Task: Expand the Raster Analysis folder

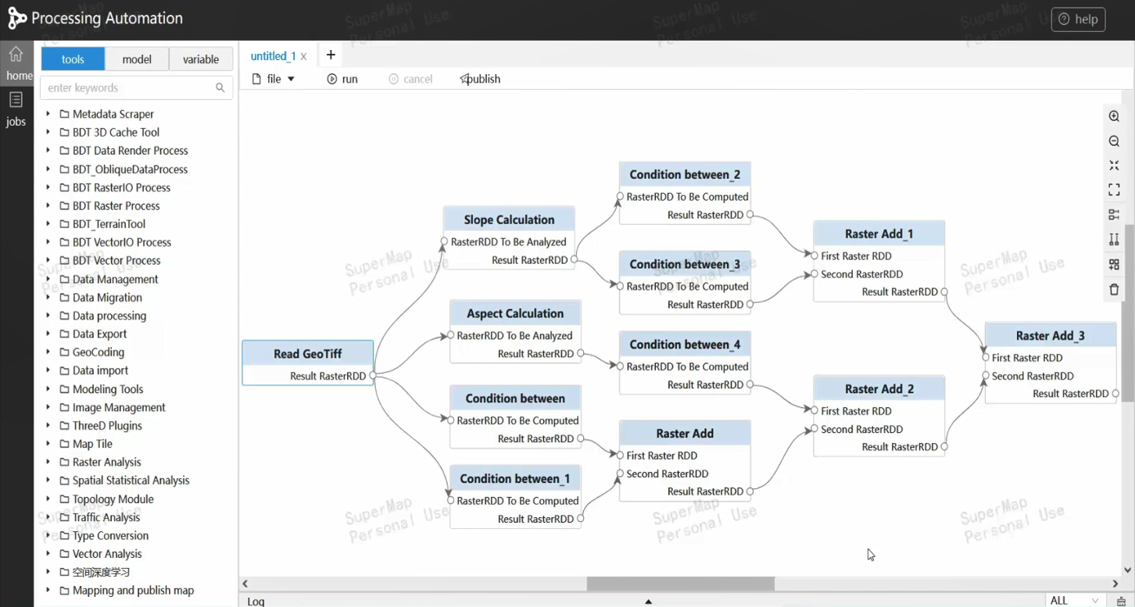Action: [48, 462]
